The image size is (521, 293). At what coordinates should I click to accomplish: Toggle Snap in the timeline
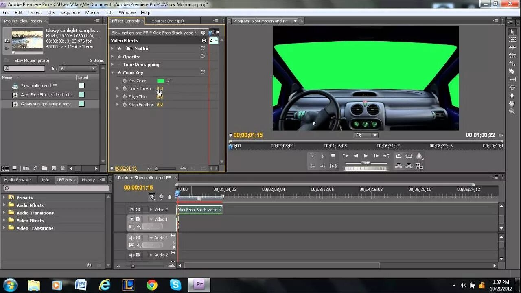(x=152, y=197)
